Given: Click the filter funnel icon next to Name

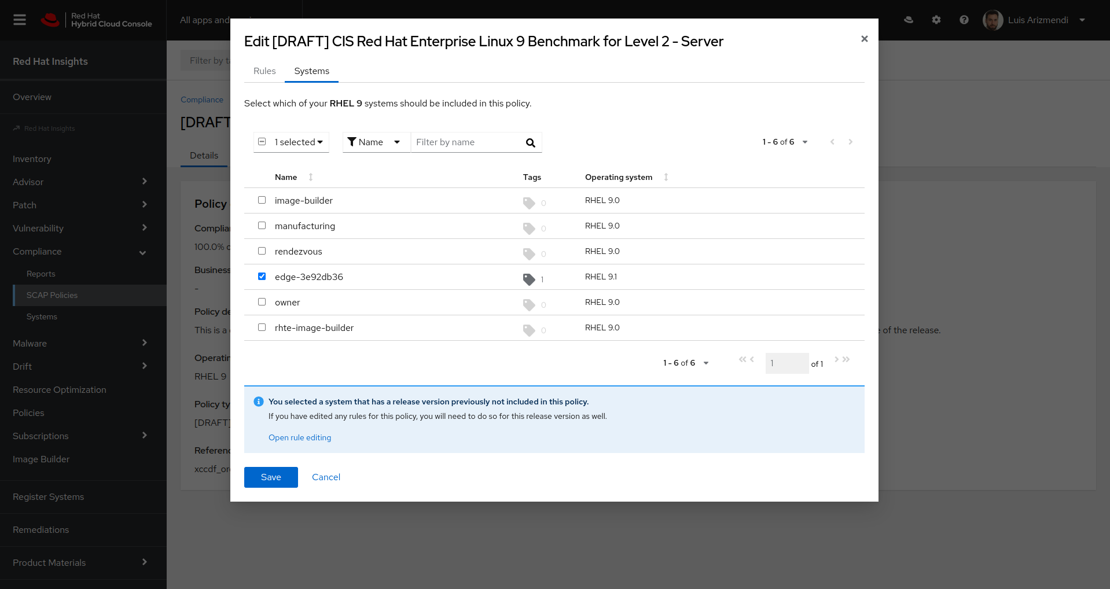Looking at the screenshot, I should click(x=351, y=142).
